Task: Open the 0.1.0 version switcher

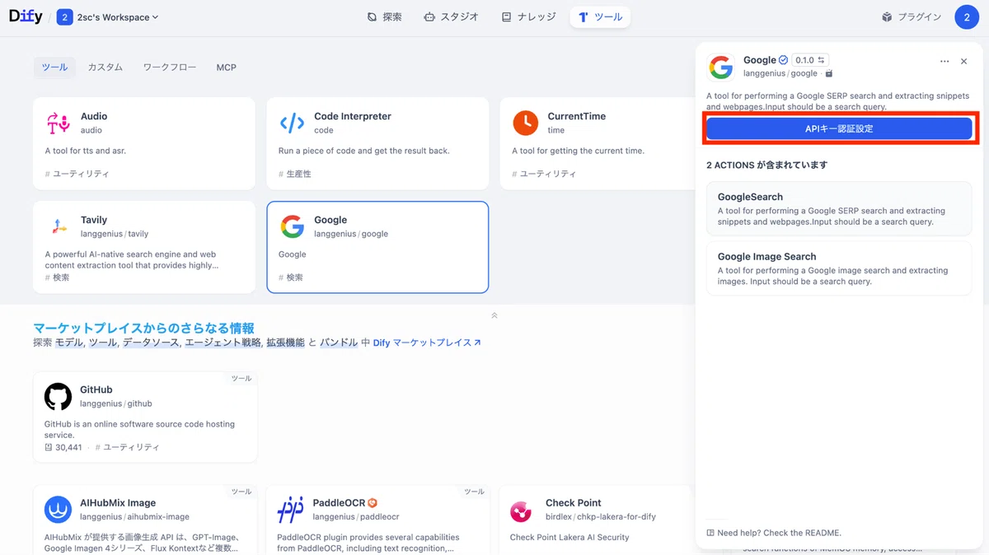Action: pyautogui.click(x=810, y=60)
